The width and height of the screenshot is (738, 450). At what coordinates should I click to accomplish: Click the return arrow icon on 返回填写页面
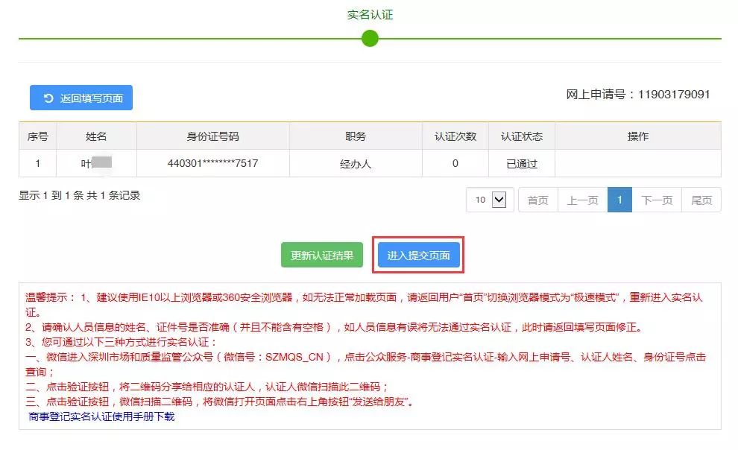click(48, 98)
